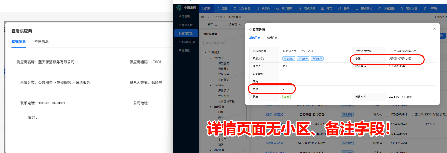
Task: Click the phone value 18878383544
Action: pyautogui.click(x=397, y=66)
